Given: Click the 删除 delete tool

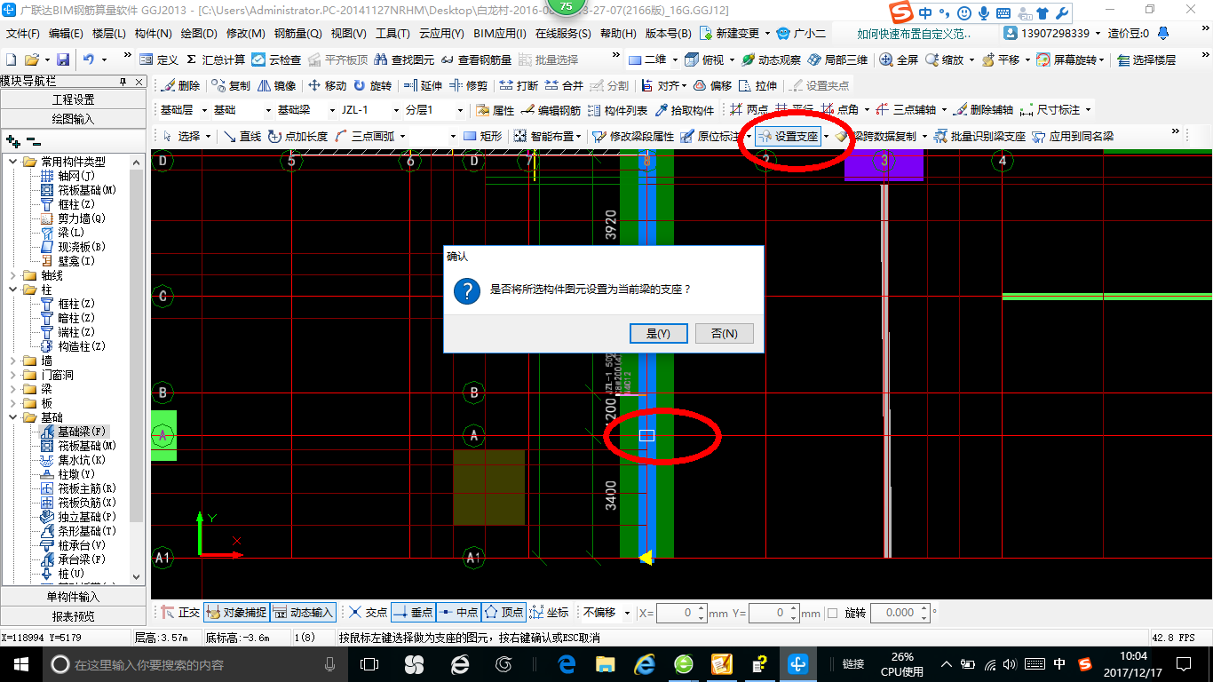Looking at the screenshot, I should (x=181, y=86).
